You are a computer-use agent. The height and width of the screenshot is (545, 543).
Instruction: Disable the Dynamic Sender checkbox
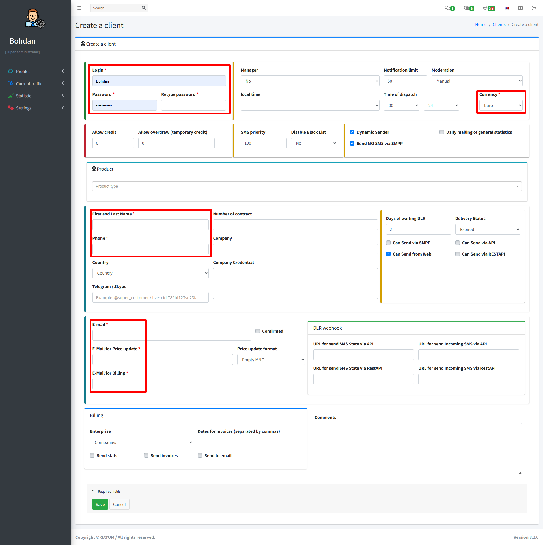click(x=352, y=132)
